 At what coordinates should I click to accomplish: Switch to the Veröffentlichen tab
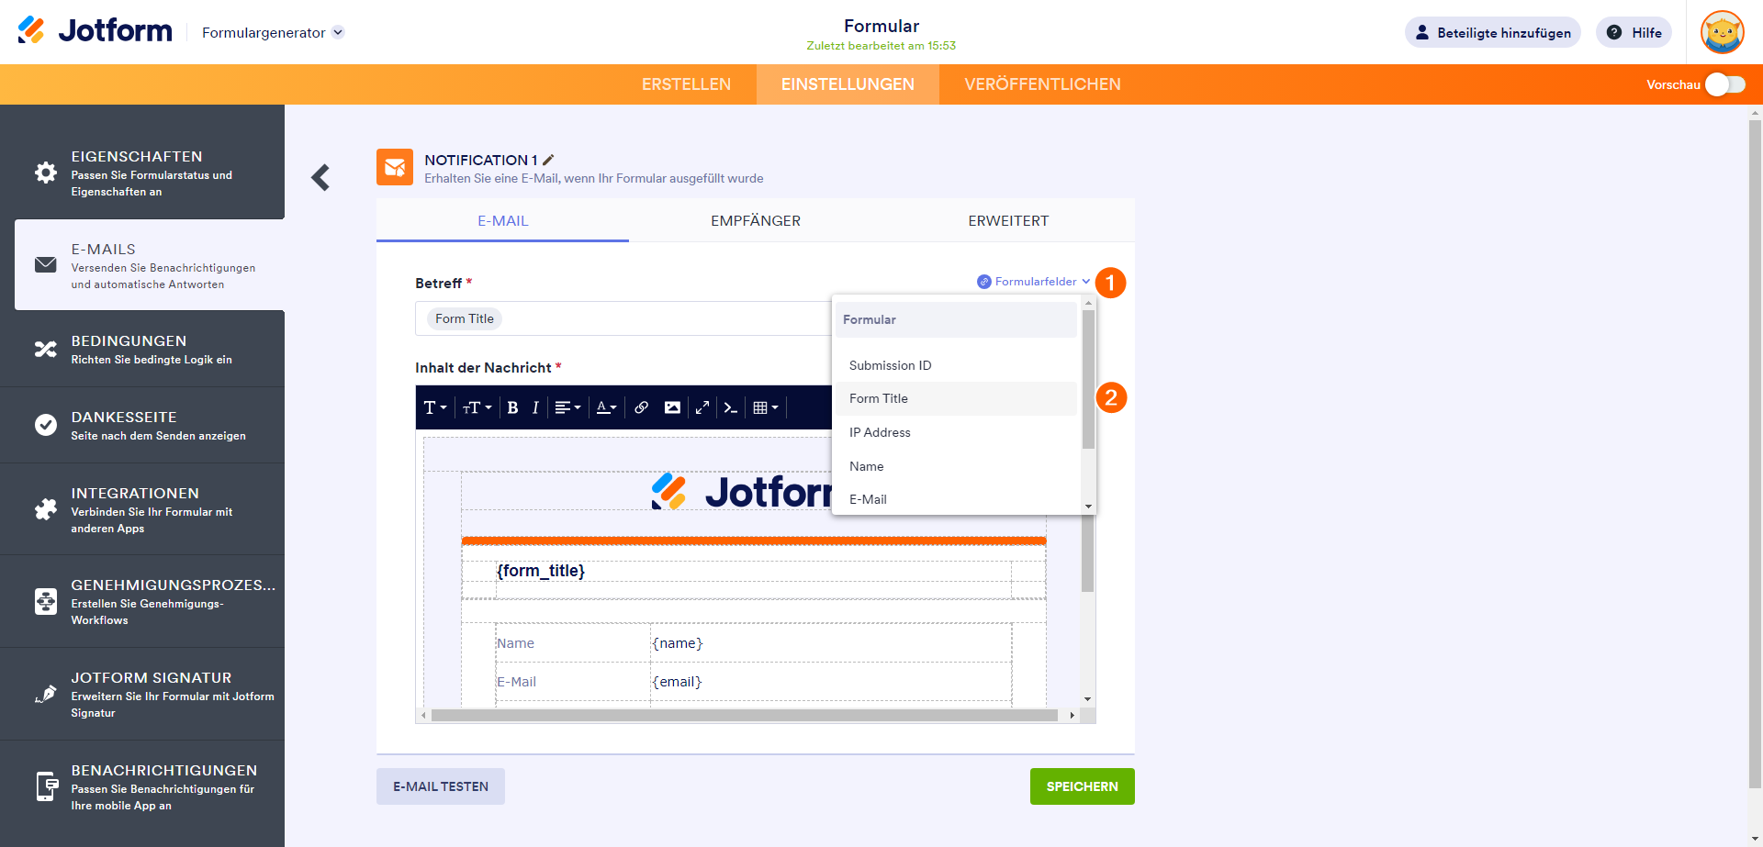(x=1042, y=84)
